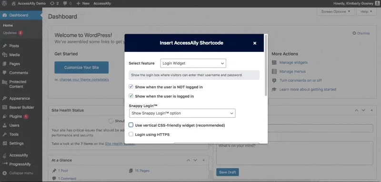Click the Save Draft button
This screenshot has width=381, height=182.
click(228, 172)
